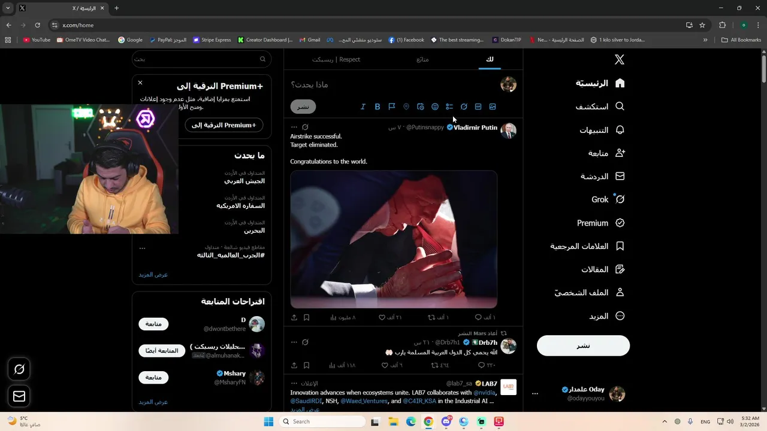Image resolution: width=767 pixels, height=431 pixels.
Task: Open Grok floating button at bottom left
Action: point(19,369)
